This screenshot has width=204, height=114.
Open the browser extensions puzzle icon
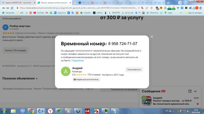190,8
